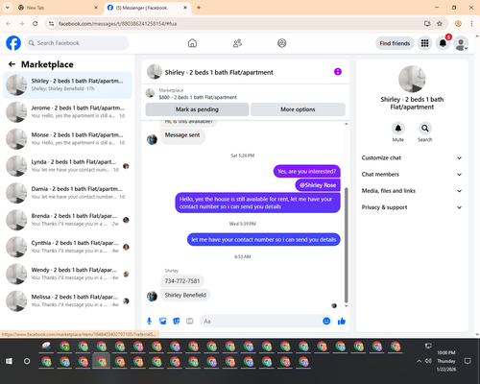Image resolution: width=480 pixels, height=384 pixels.
Task: Open the Chrome three-dot menu
Action: (471, 24)
